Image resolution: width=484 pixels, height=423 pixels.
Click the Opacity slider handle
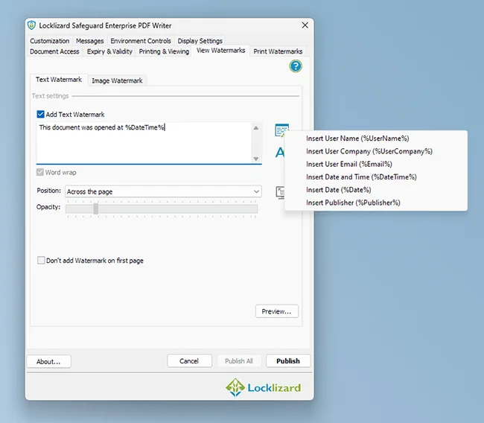[x=96, y=209]
